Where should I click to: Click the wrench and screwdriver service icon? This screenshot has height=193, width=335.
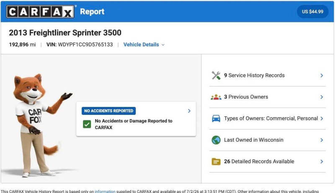click(x=216, y=76)
